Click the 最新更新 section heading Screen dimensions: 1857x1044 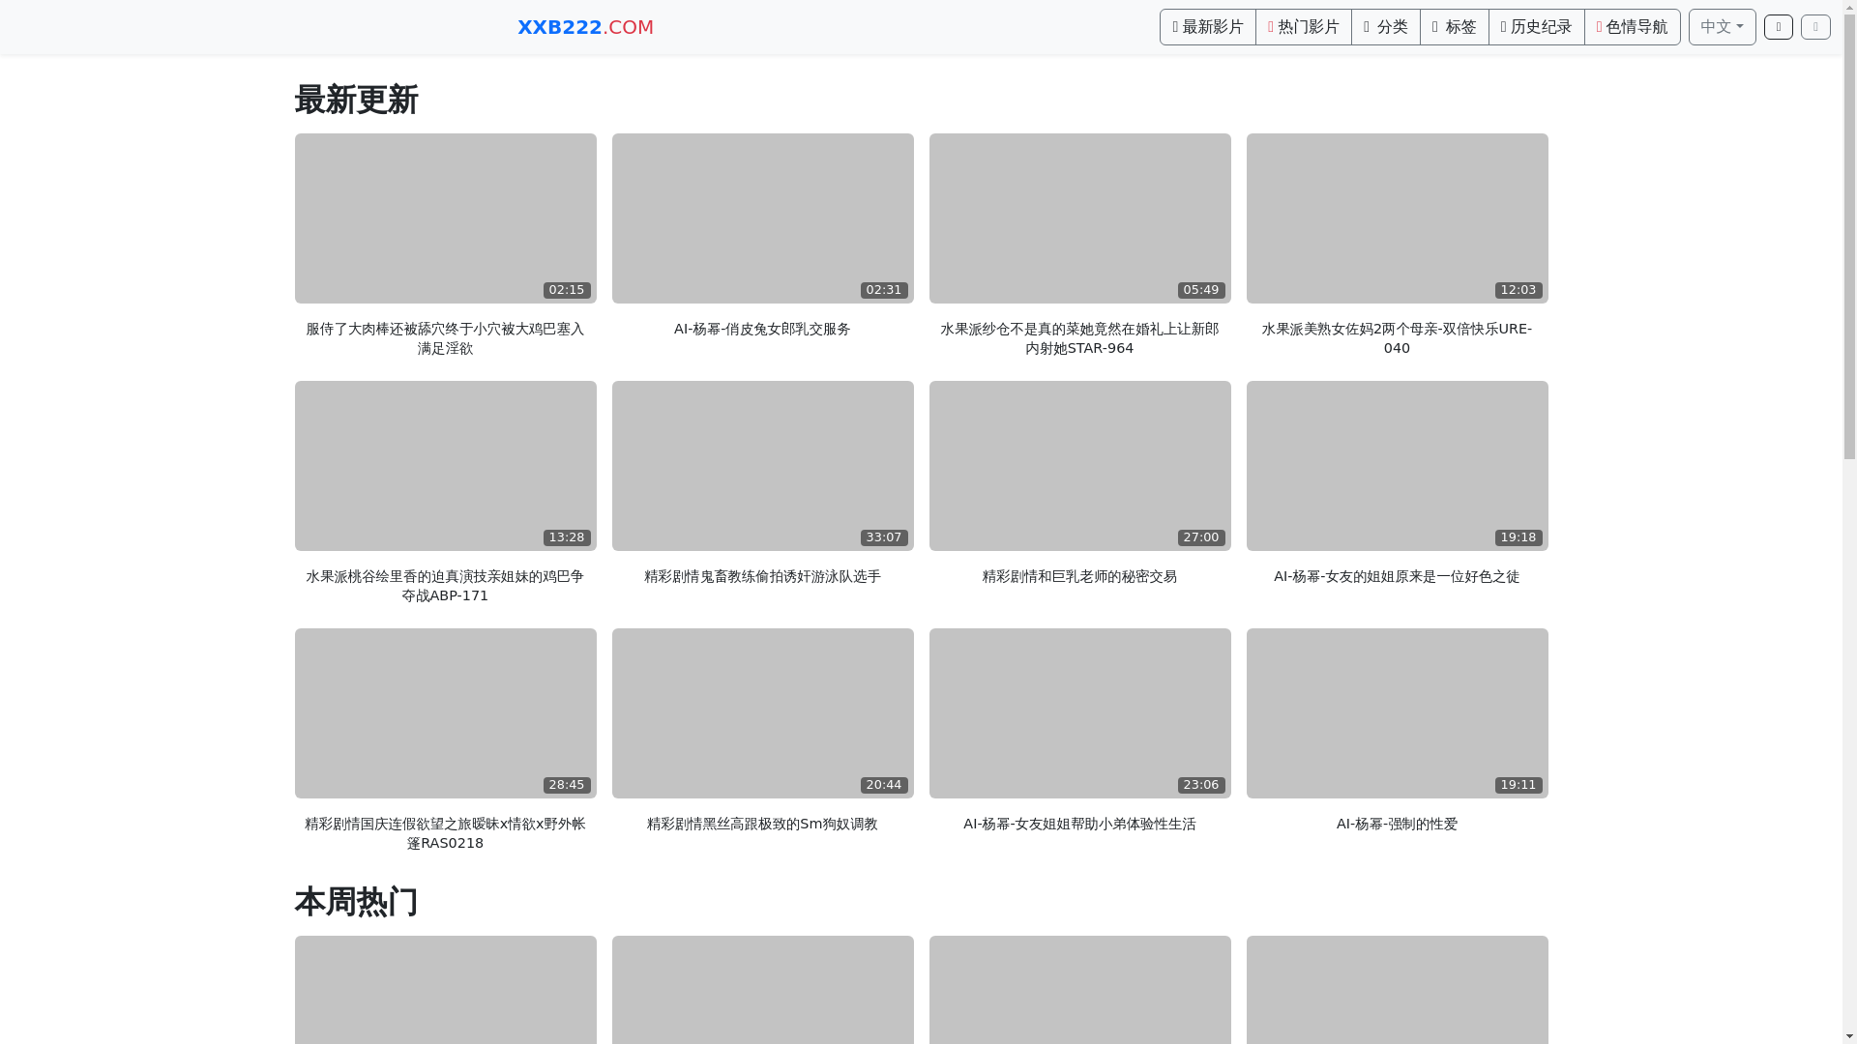tap(356, 100)
